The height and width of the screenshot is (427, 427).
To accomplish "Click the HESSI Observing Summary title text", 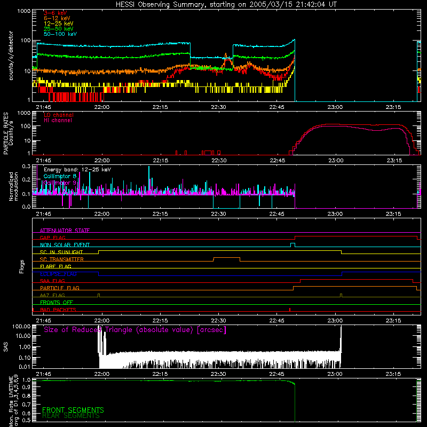I will (226, 5).
